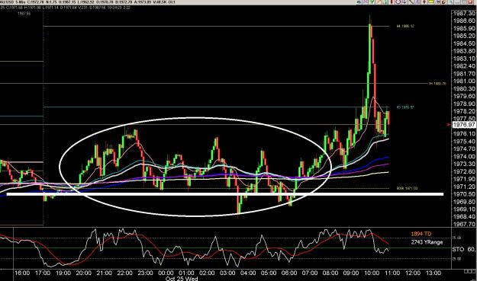The width and height of the screenshot is (477, 281).
Task: Click the stochastic 25.00 level label
Action: (x=457, y=259)
